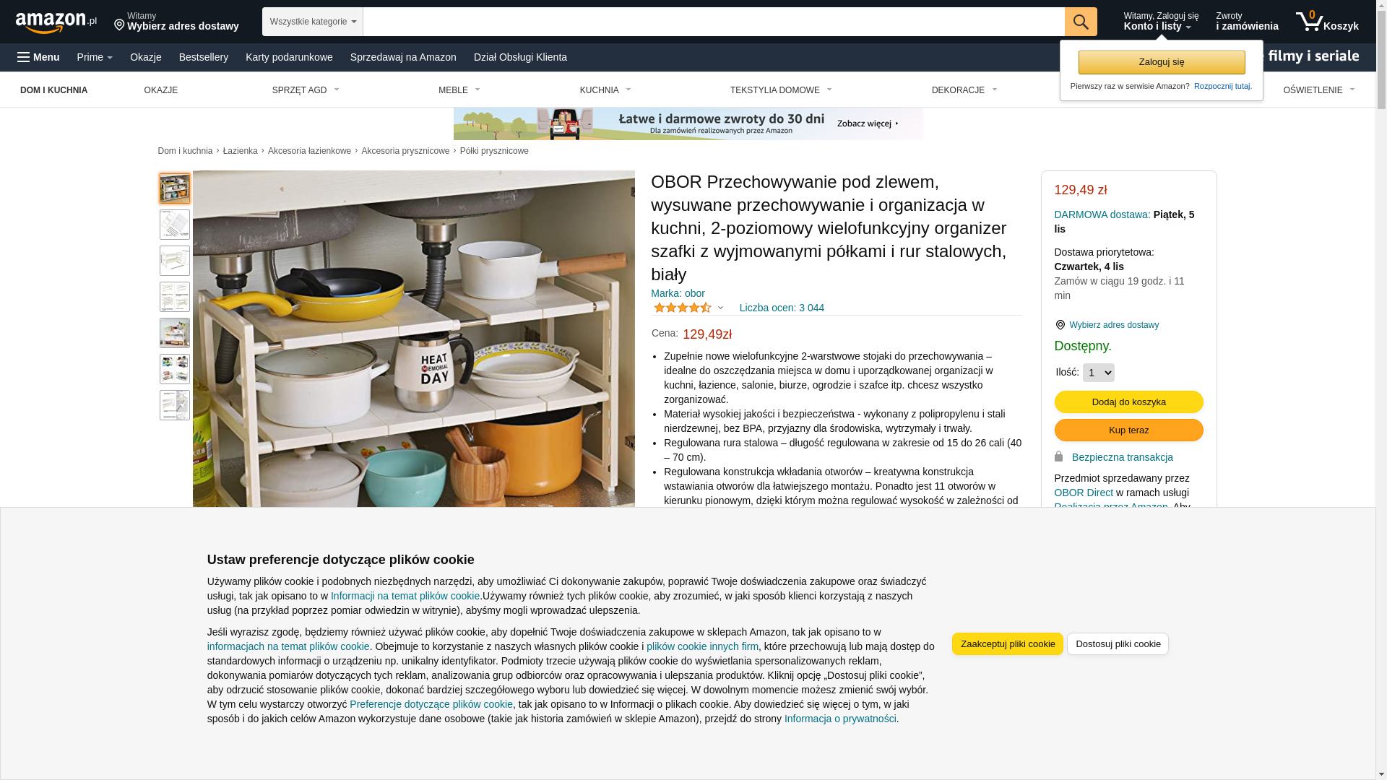This screenshot has width=1387, height=780.
Task: Accept cookies with Zaakceptuj pliki cookie
Action: click(x=1008, y=644)
